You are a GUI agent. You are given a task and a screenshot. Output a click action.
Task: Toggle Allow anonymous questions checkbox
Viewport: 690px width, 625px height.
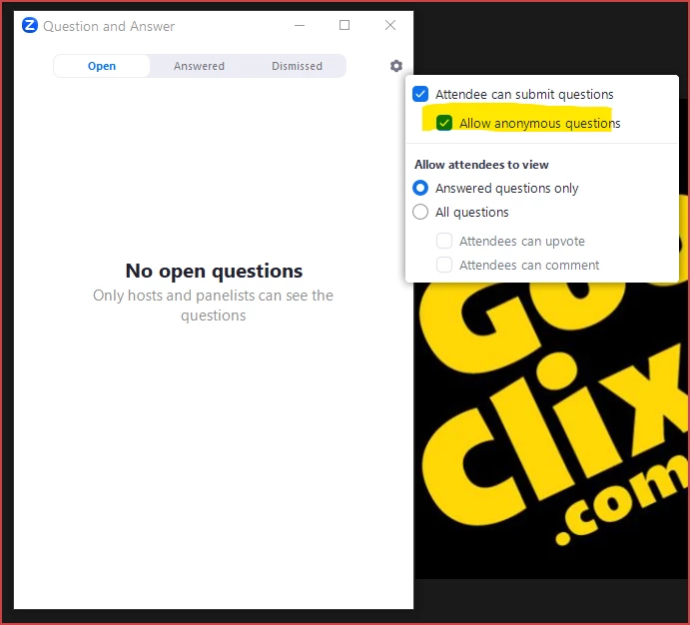coord(444,123)
